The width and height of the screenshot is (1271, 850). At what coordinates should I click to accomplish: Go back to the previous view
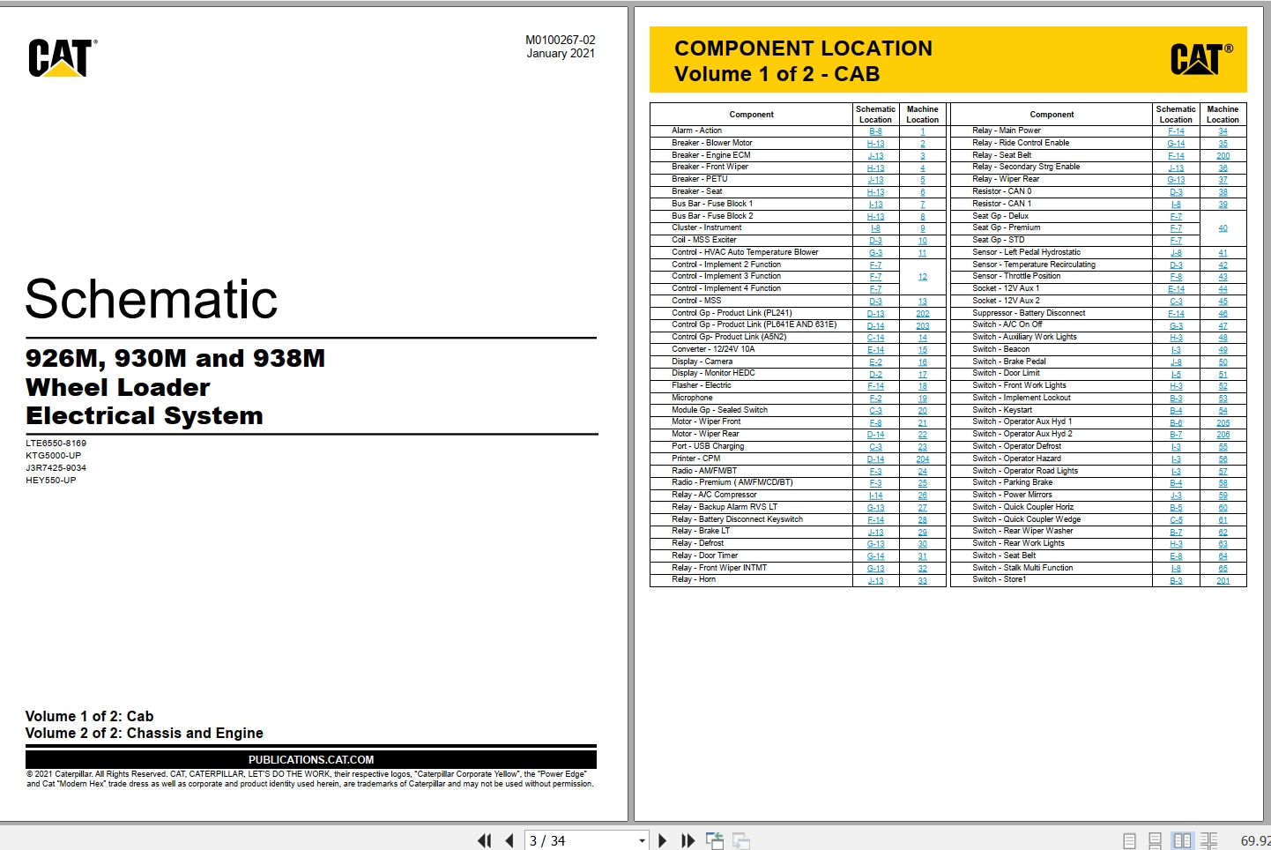[x=715, y=841]
